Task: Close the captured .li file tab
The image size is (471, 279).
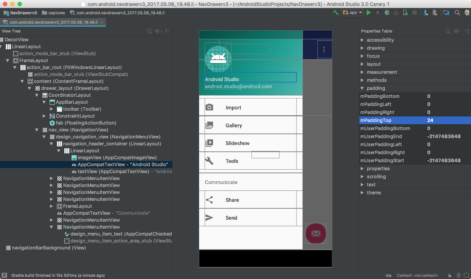Action: tap(102, 22)
